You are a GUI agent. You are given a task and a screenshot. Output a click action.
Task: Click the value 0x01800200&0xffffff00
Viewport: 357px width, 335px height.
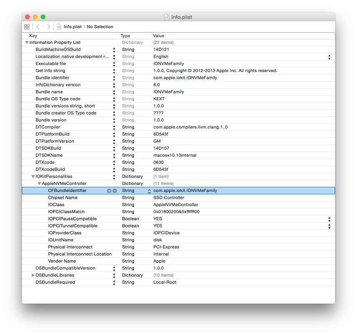tap(177, 212)
